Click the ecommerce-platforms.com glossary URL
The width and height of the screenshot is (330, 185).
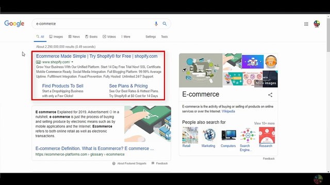(x=80, y=154)
